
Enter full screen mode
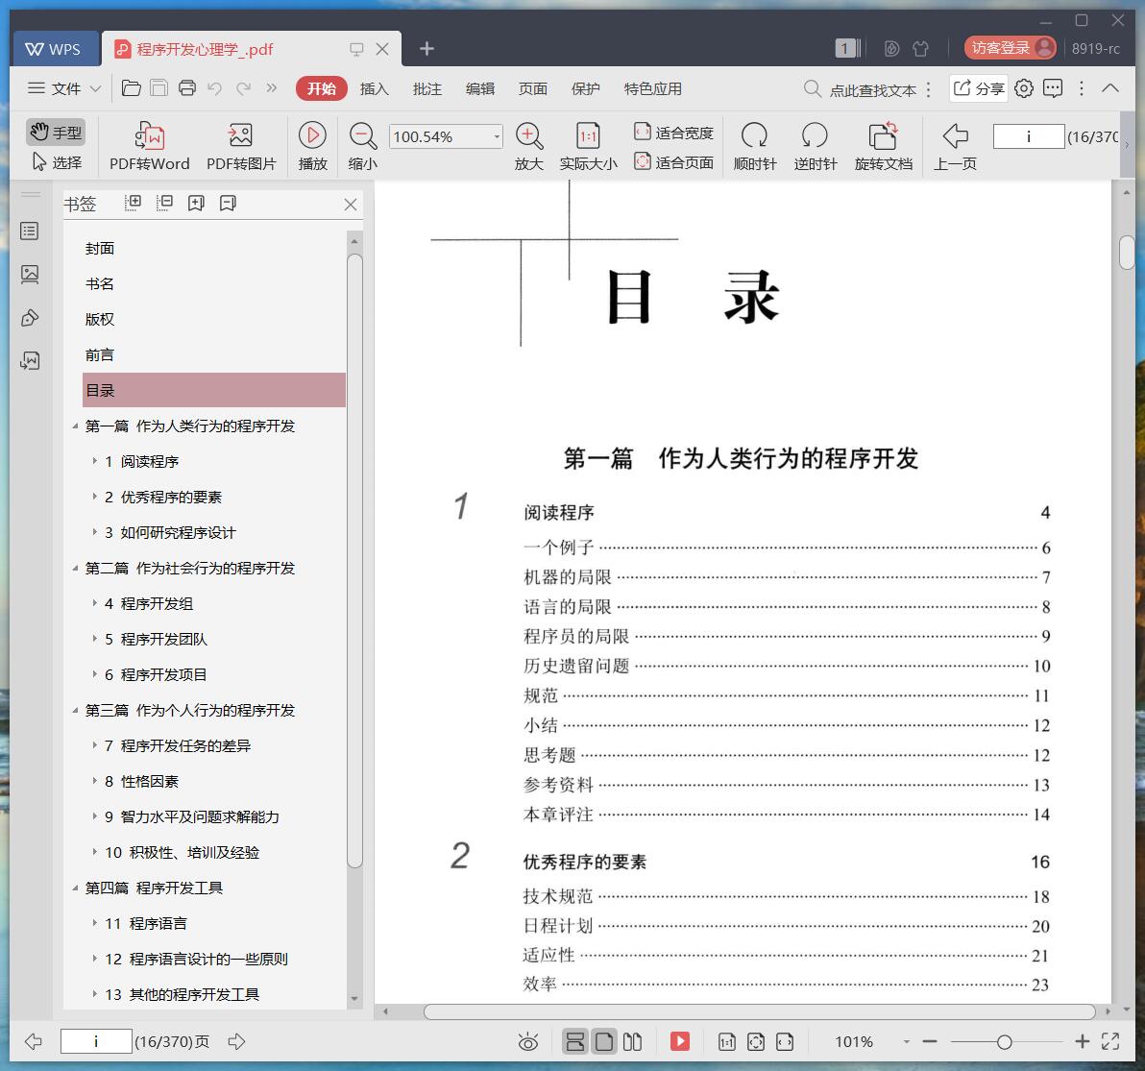1110,1042
